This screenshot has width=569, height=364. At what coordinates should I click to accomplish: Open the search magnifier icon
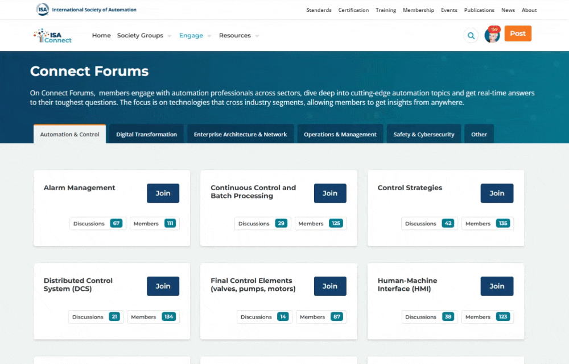(471, 35)
